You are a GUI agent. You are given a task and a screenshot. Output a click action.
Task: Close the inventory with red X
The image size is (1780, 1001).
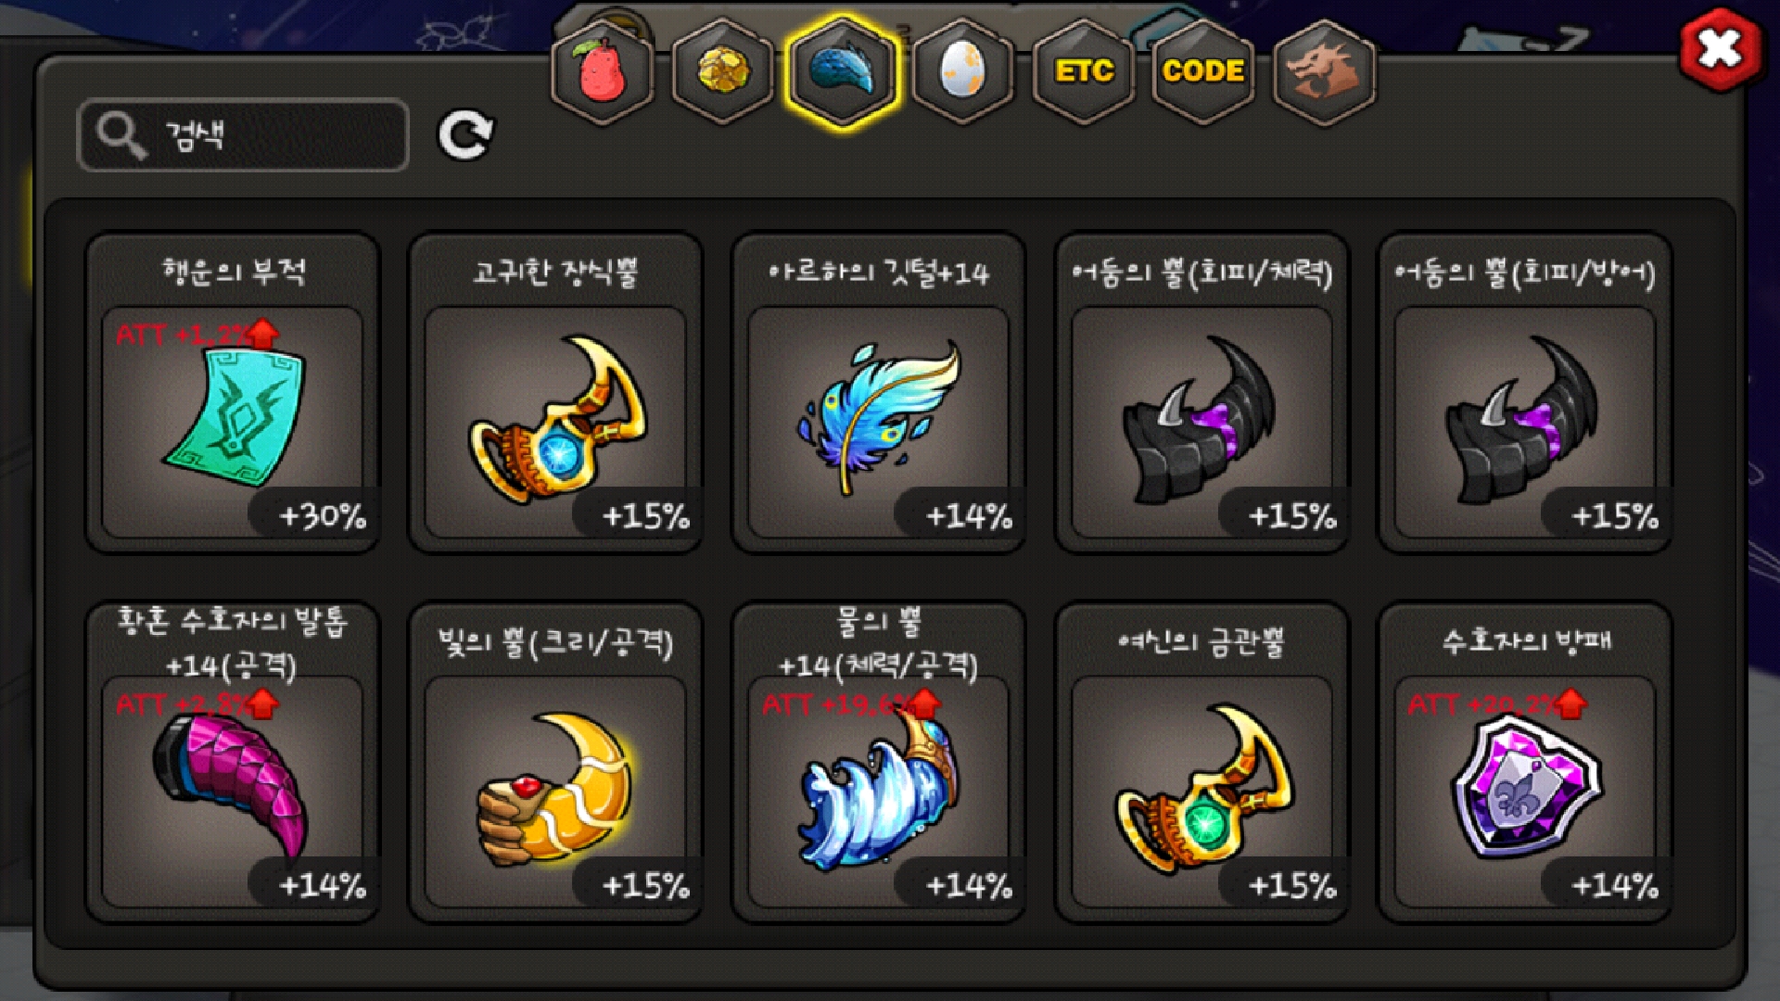pos(1720,49)
